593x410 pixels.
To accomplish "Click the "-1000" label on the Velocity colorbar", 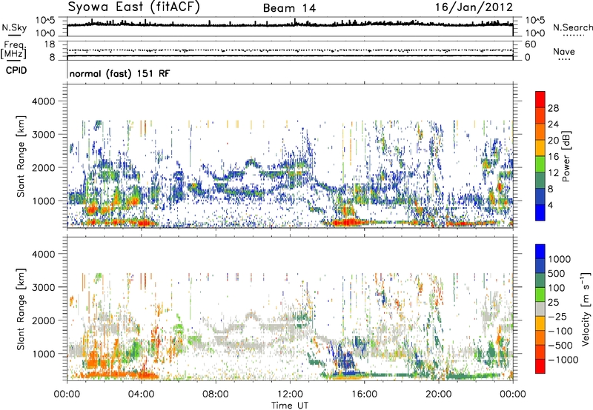I will [563, 360].
